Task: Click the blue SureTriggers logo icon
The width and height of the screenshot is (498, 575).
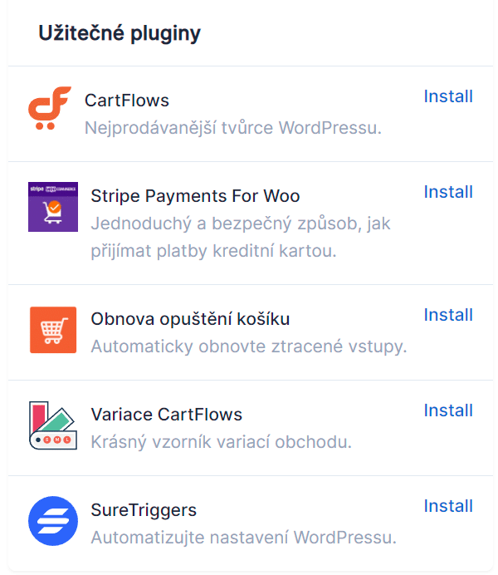Action: [x=53, y=521]
